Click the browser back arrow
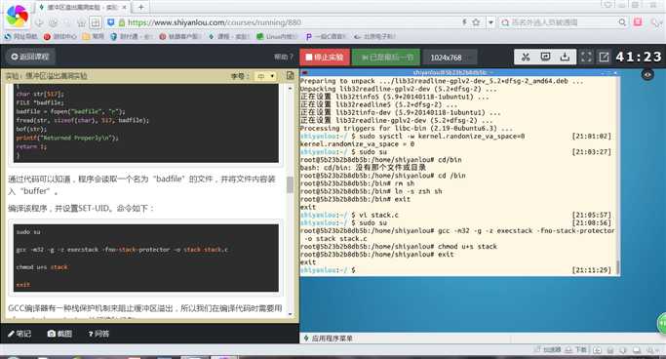The image size is (666, 359). 39,22
